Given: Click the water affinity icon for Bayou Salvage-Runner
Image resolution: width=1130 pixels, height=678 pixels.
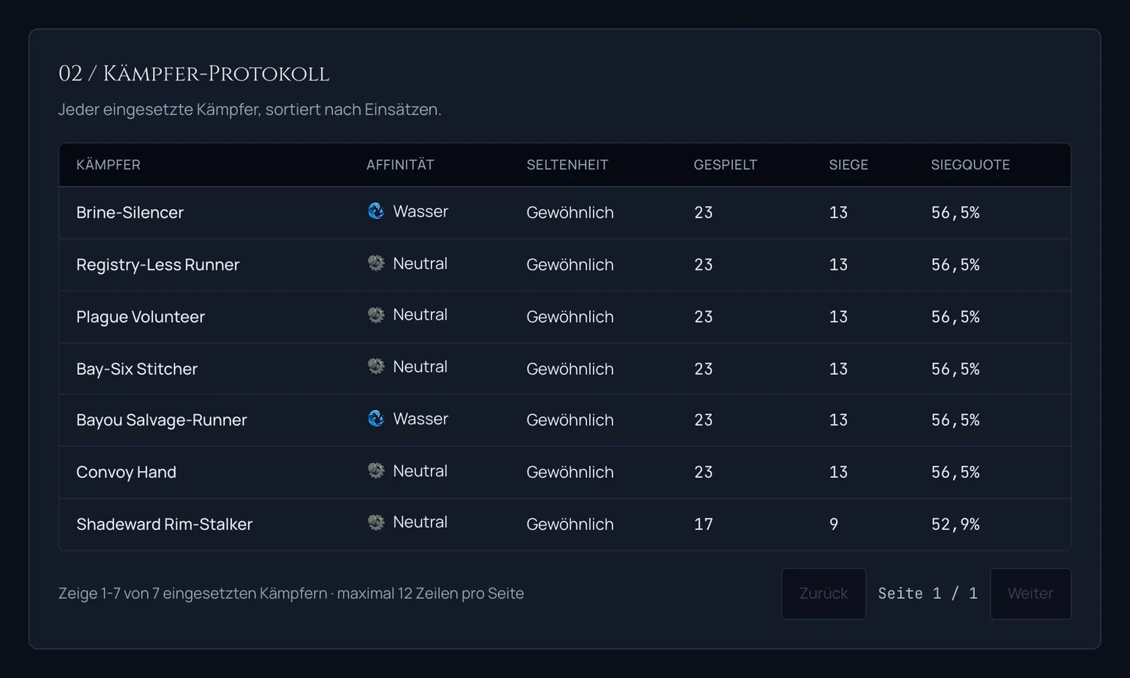Looking at the screenshot, I should click(376, 418).
